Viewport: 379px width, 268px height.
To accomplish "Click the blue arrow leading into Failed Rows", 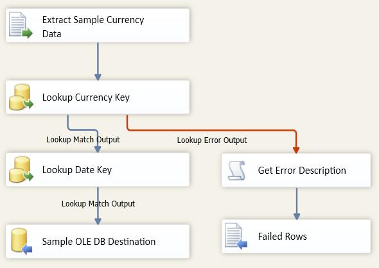I will (297, 203).
